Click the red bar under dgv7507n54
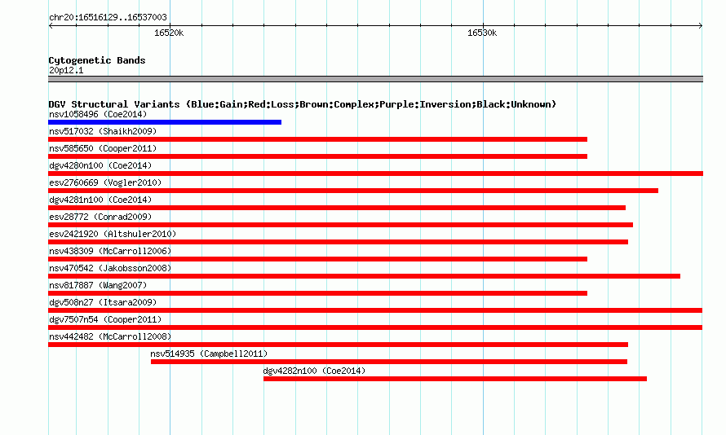The image size is (726, 435). click(375, 327)
